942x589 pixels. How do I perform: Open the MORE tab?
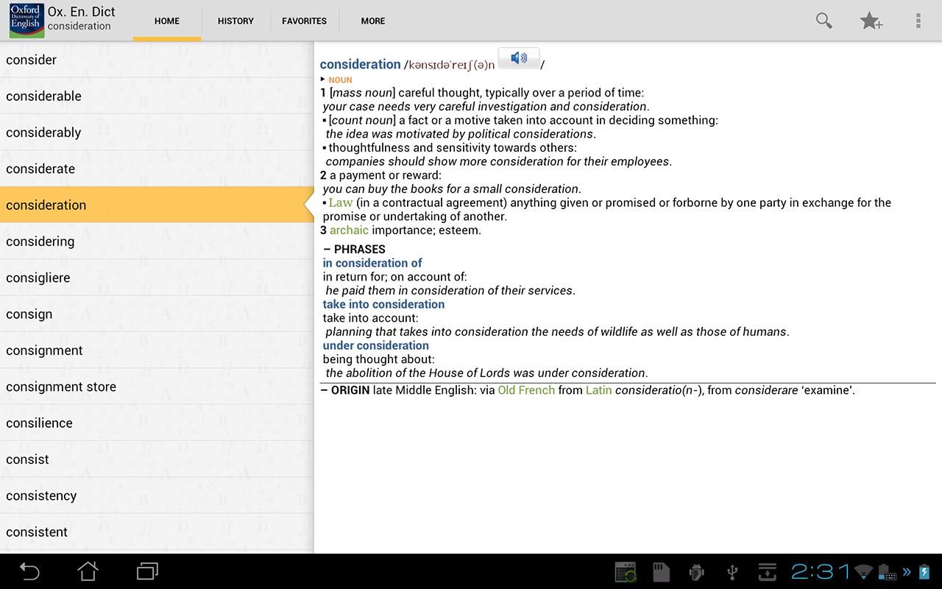(372, 21)
